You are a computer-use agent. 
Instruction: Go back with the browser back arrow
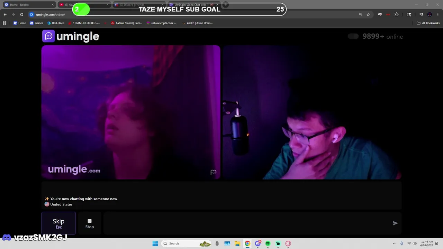(x=5, y=15)
